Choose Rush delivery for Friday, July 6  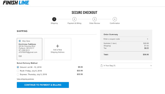click(x=18, y=71)
